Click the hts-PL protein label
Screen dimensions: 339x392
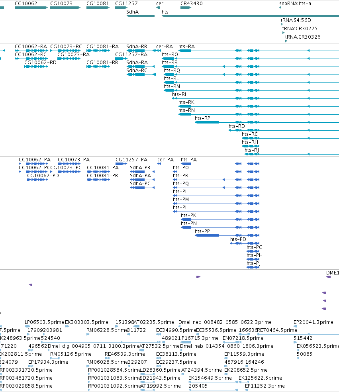click(180, 192)
